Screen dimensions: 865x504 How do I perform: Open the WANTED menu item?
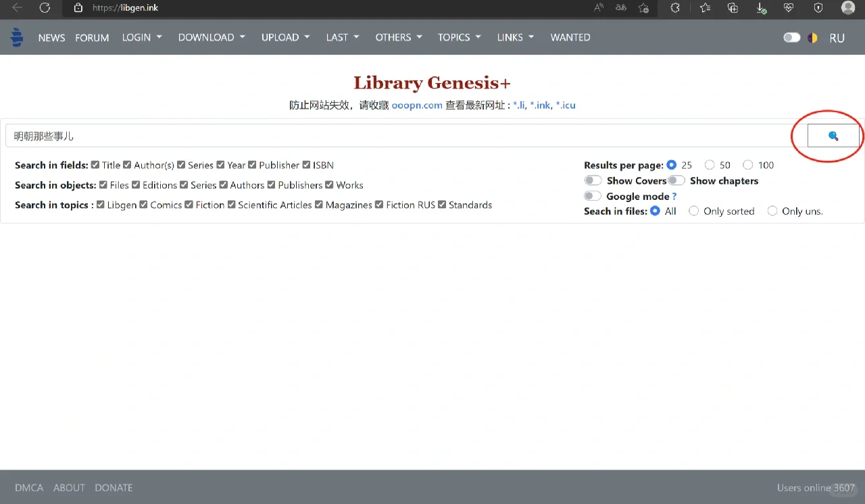[570, 37]
